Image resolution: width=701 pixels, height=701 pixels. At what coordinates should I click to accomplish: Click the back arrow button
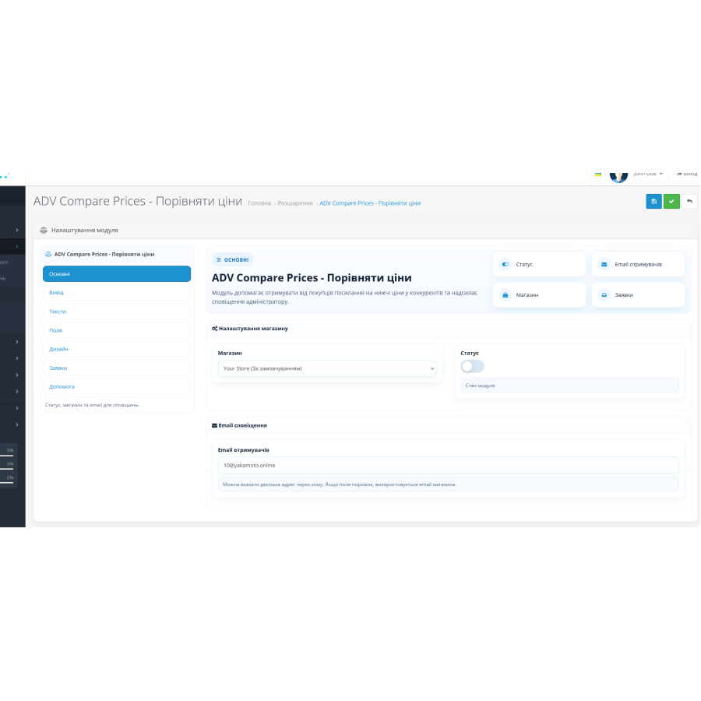tap(689, 201)
